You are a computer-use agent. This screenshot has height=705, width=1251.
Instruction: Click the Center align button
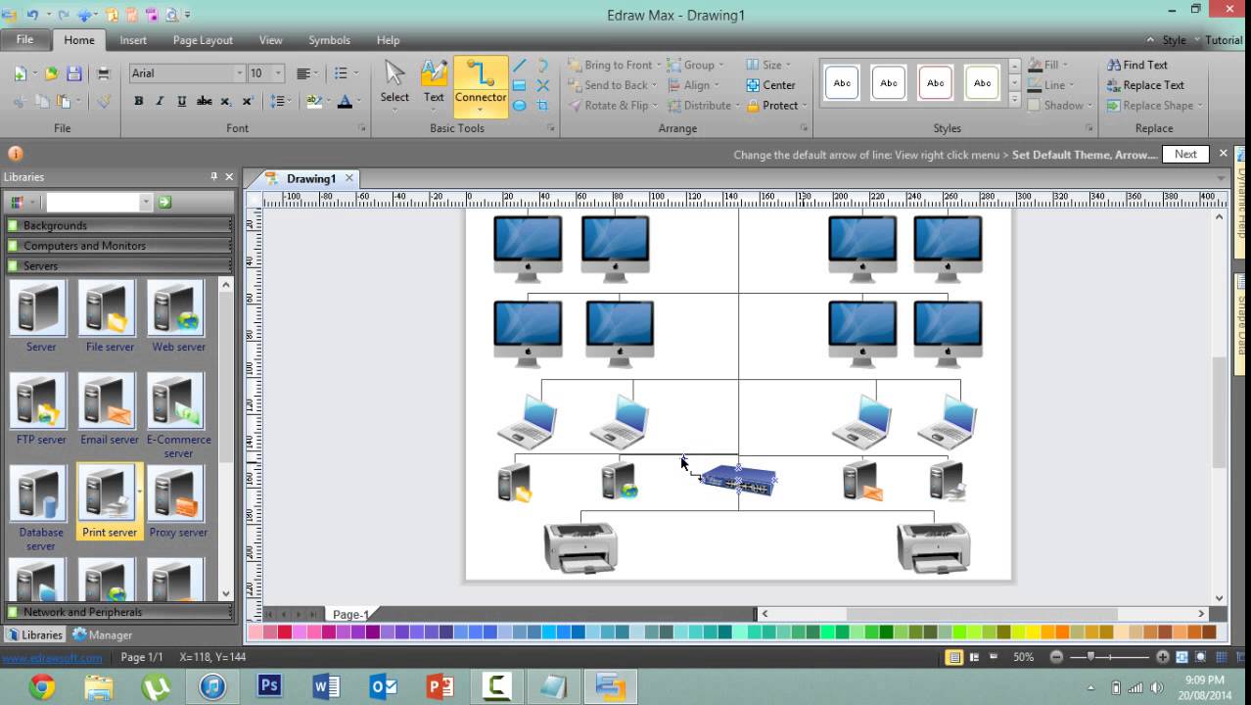pyautogui.click(x=770, y=85)
